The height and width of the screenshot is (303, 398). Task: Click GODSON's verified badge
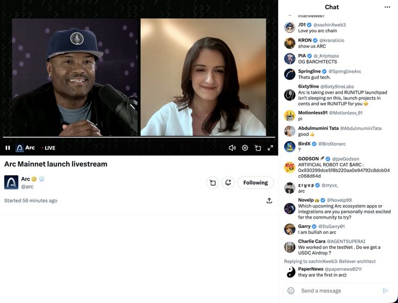click(328, 159)
